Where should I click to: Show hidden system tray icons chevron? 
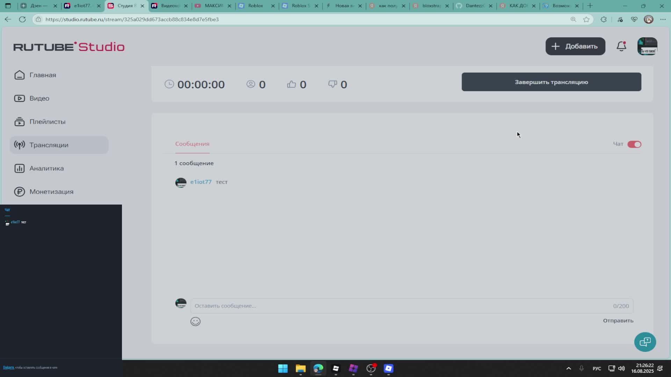tap(569, 369)
